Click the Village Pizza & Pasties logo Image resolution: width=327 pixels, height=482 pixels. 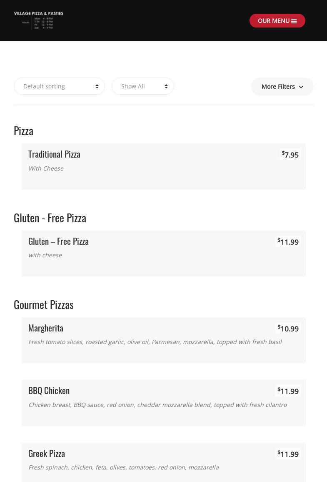(x=38, y=20)
